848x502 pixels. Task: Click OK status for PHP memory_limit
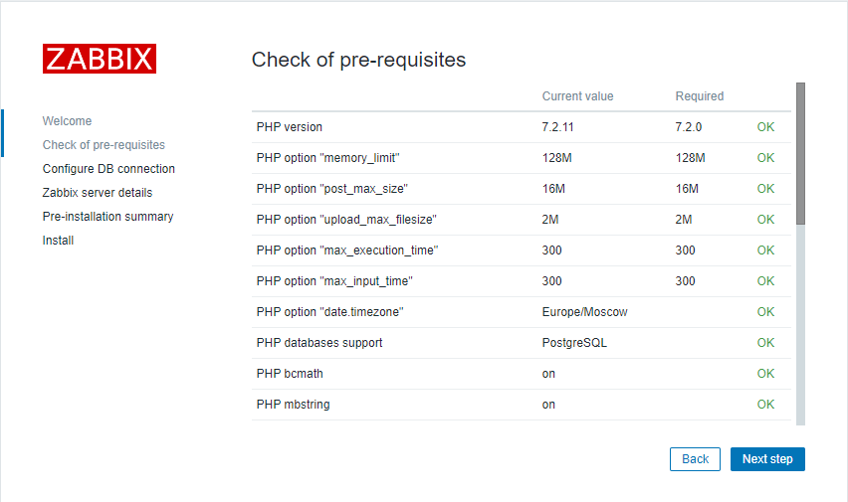pos(765,158)
